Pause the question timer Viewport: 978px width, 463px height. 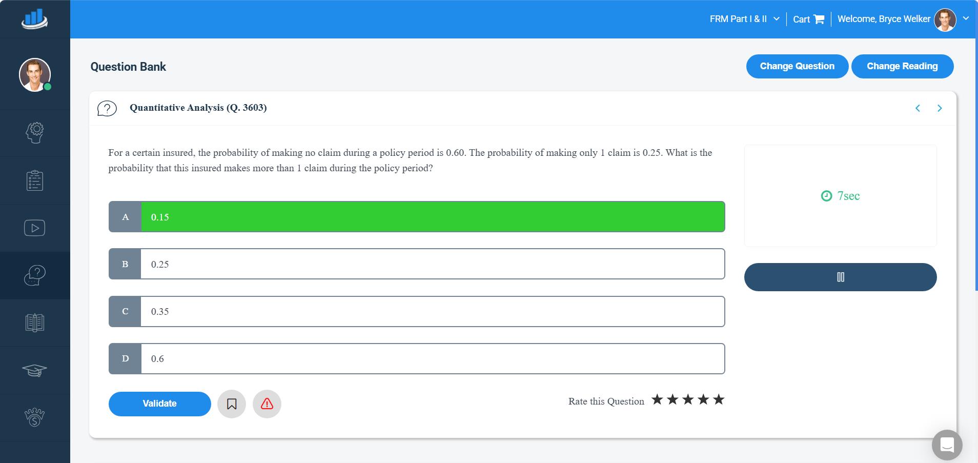click(839, 277)
